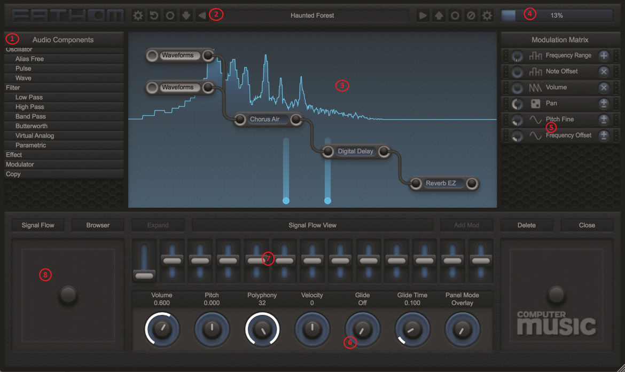The image size is (625, 372).
Task: Click the Reverb EZ output port
Action: tap(472, 184)
